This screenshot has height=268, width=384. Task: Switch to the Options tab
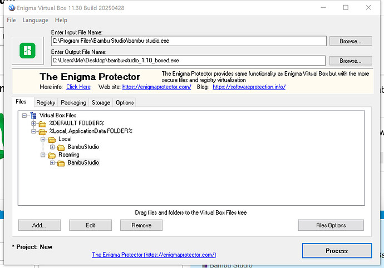pos(125,102)
